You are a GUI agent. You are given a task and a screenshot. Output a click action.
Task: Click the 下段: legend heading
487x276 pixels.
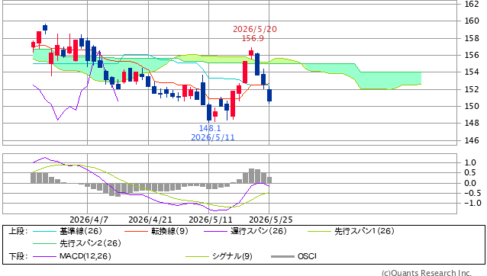(18, 256)
